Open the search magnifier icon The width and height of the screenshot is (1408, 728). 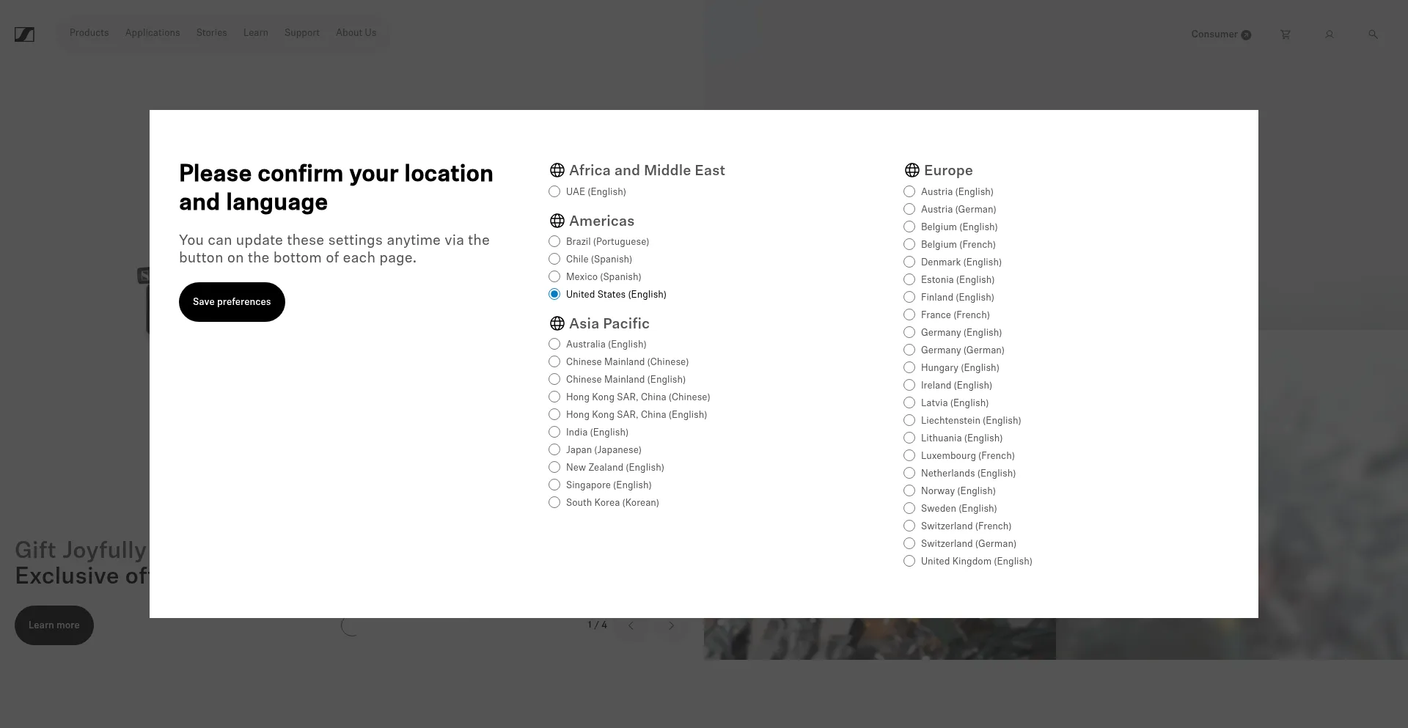click(1373, 34)
